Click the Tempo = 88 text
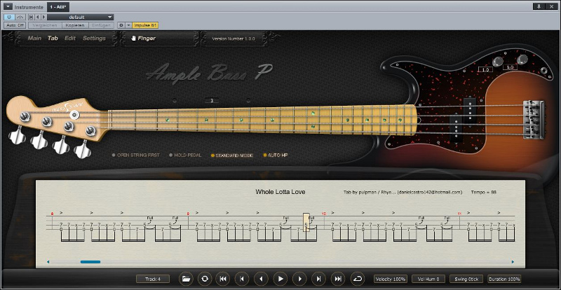 click(484, 192)
